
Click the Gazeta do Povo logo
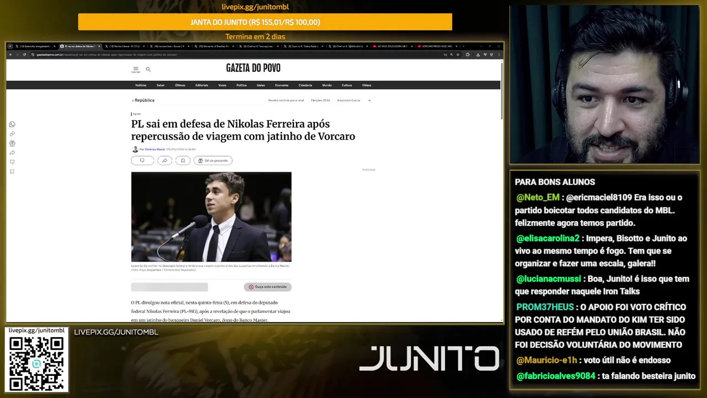tap(253, 68)
